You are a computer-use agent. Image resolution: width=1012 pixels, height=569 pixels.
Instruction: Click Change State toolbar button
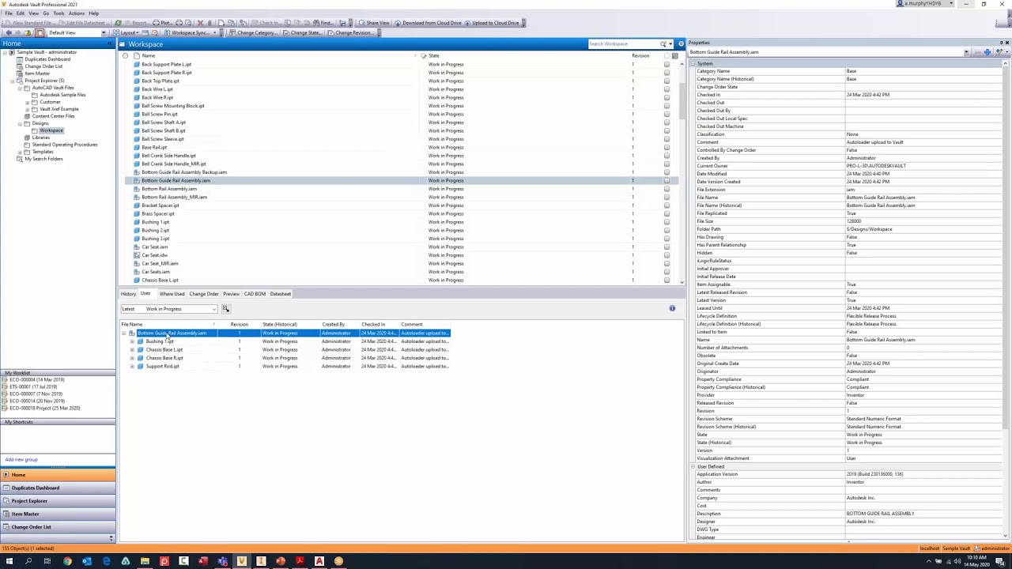point(301,32)
